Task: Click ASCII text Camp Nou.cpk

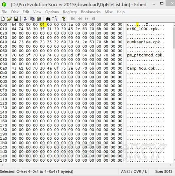Action: (x=141, y=68)
